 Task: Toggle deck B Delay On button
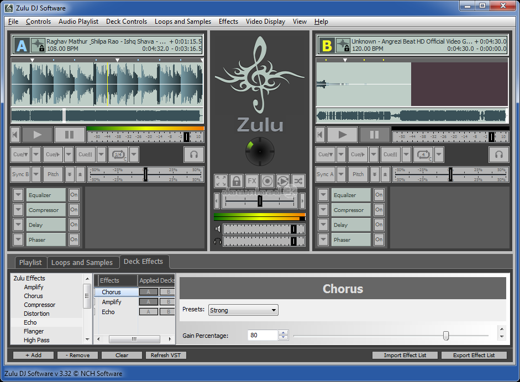point(379,225)
